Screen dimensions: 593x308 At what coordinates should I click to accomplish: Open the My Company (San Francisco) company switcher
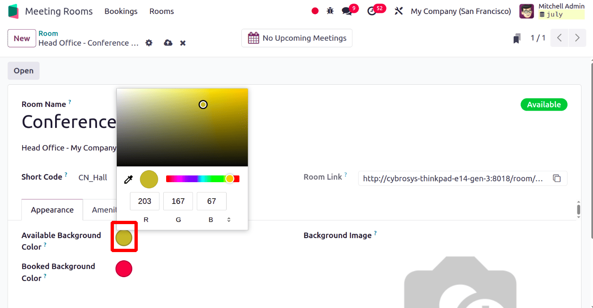click(x=461, y=11)
